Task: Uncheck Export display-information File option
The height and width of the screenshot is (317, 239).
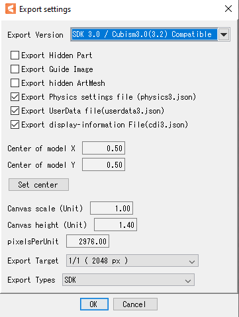Action: 15,125
